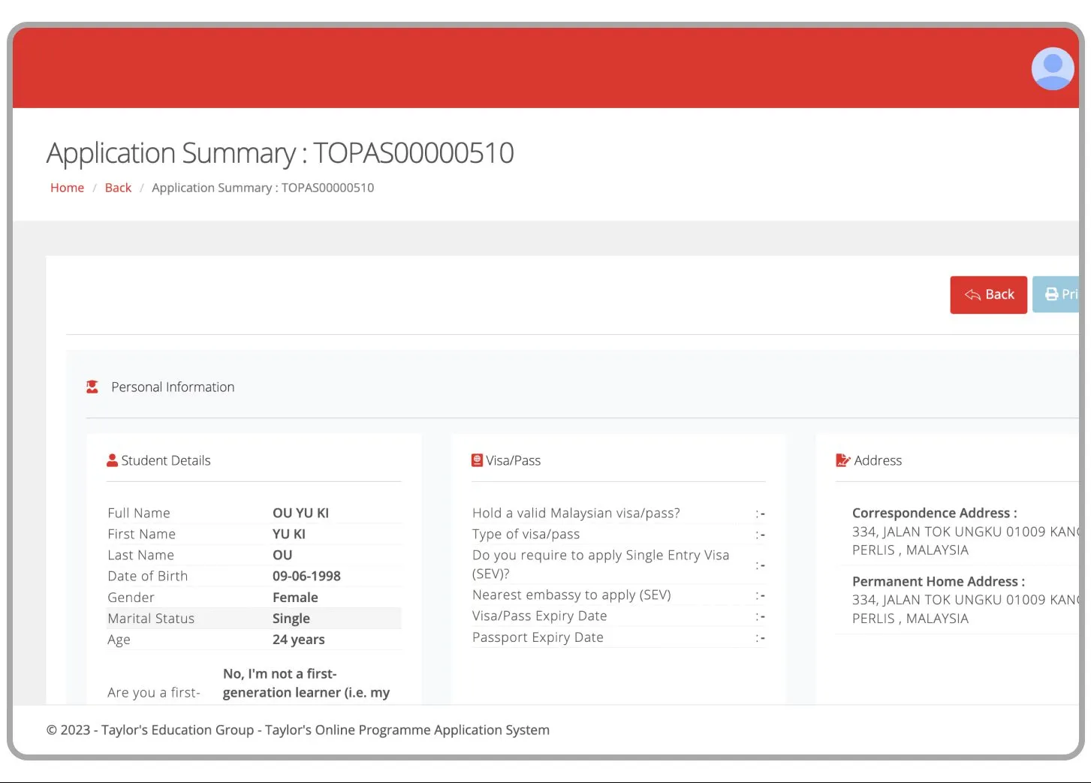The width and height of the screenshot is (1091, 783).
Task: Select the Application Summary breadcrumb entry
Action: [x=263, y=188]
